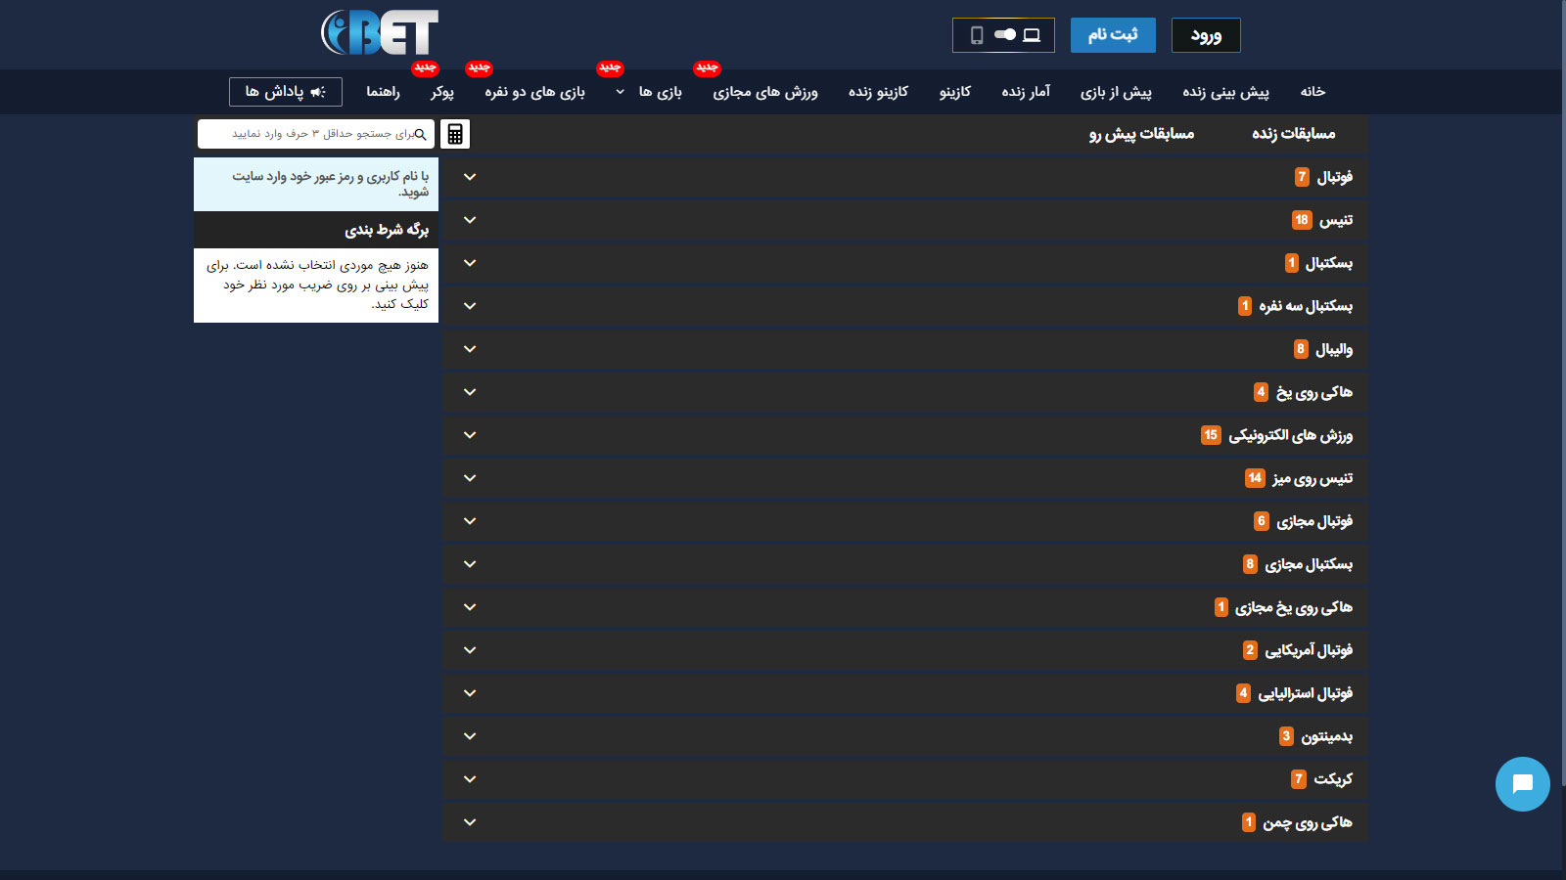Expand the فوتبال مجازی row chevron

pyautogui.click(x=470, y=521)
